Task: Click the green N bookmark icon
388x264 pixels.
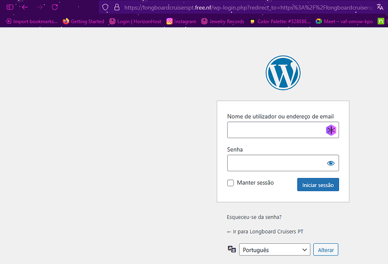Action: click(x=381, y=21)
